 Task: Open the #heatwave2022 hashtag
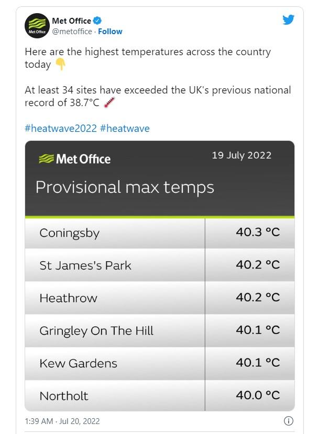tap(61, 128)
